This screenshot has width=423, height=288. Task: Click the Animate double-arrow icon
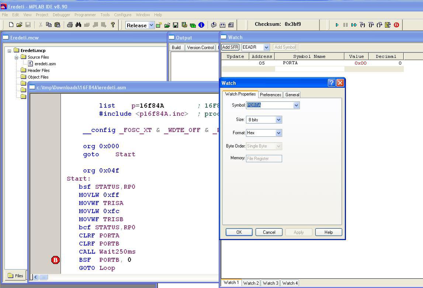[x=354, y=25]
